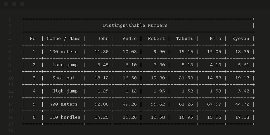Image resolution: width=270 pixels, height=135 pixels.
Task: Click Milo's 400 meters value 67.57
Action: tap(214, 104)
